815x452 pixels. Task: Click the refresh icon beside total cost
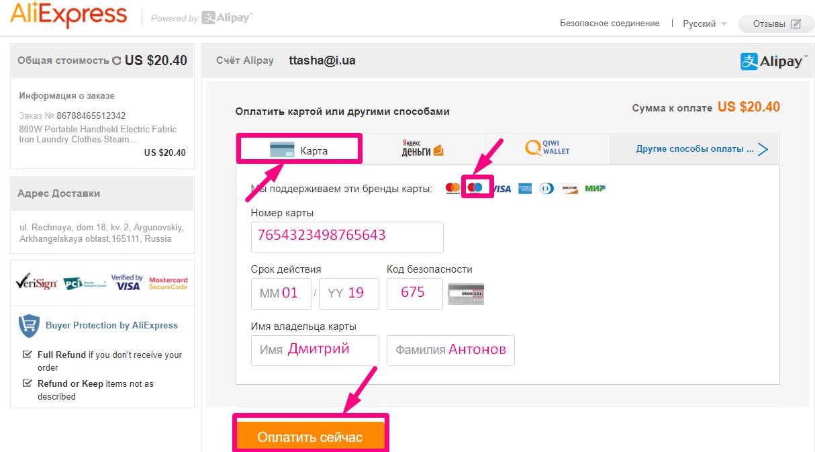(116, 60)
